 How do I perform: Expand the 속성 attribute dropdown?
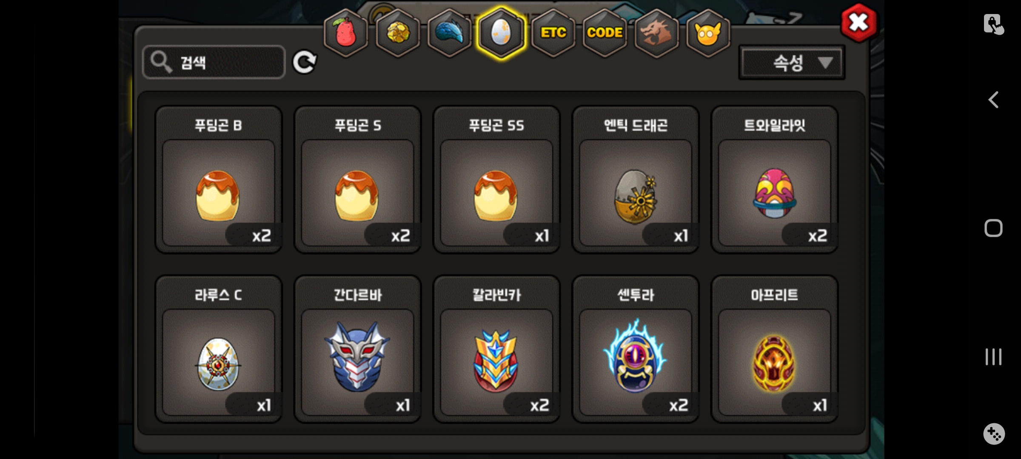coord(792,63)
